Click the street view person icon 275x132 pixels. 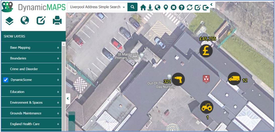[150, 8]
